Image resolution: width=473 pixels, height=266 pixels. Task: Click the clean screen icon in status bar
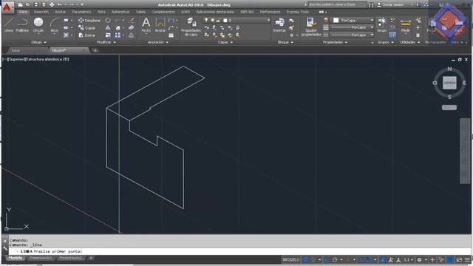[x=459, y=259]
